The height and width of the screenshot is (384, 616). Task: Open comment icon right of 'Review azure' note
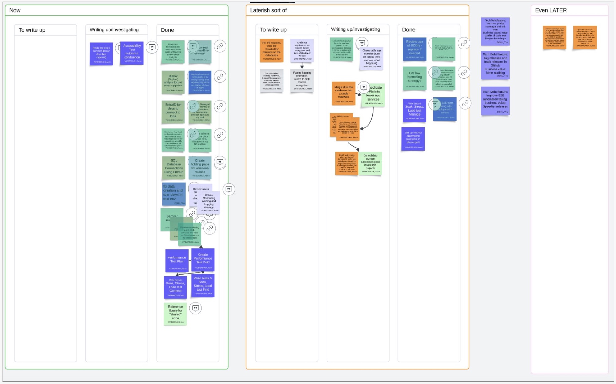(229, 189)
